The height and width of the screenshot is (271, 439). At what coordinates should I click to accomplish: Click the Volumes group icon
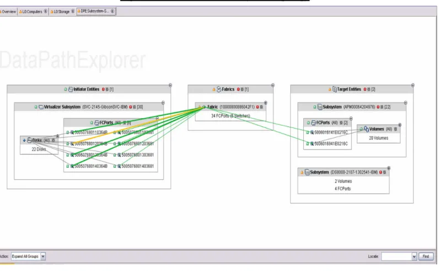(x=366, y=129)
